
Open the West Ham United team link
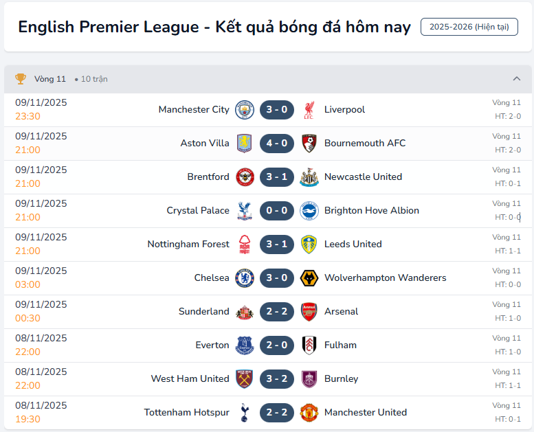190,379
